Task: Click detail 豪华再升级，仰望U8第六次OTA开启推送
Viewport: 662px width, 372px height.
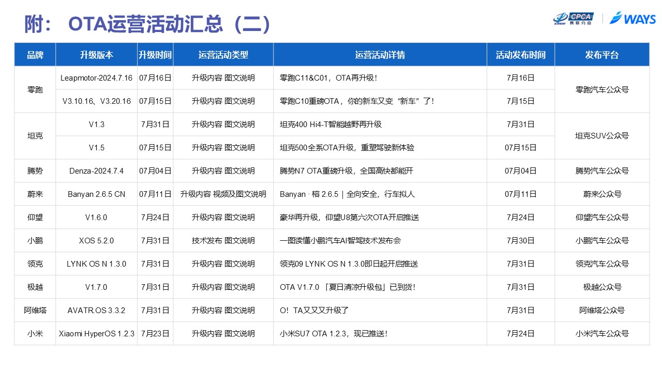Action: point(349,218)
